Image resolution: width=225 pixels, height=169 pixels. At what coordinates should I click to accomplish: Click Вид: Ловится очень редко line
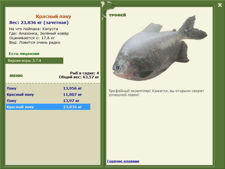(x=35, y=43)
